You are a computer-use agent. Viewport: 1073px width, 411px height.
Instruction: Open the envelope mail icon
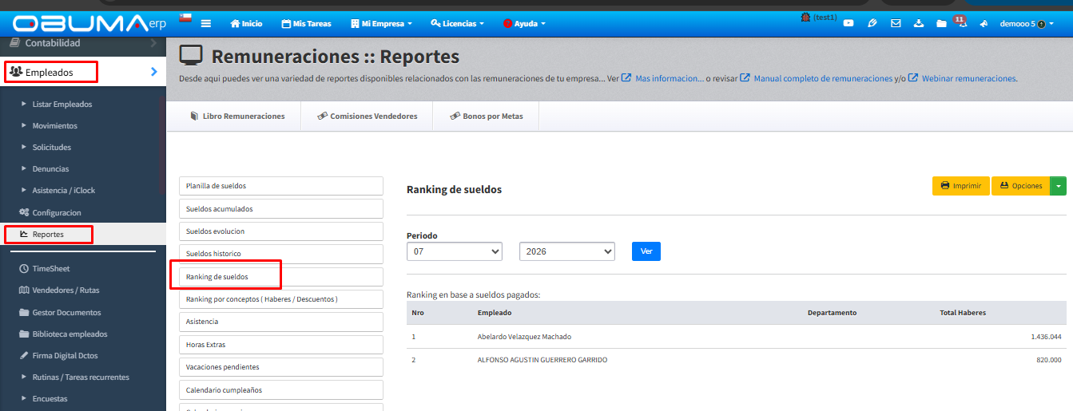tap(896, 24)
